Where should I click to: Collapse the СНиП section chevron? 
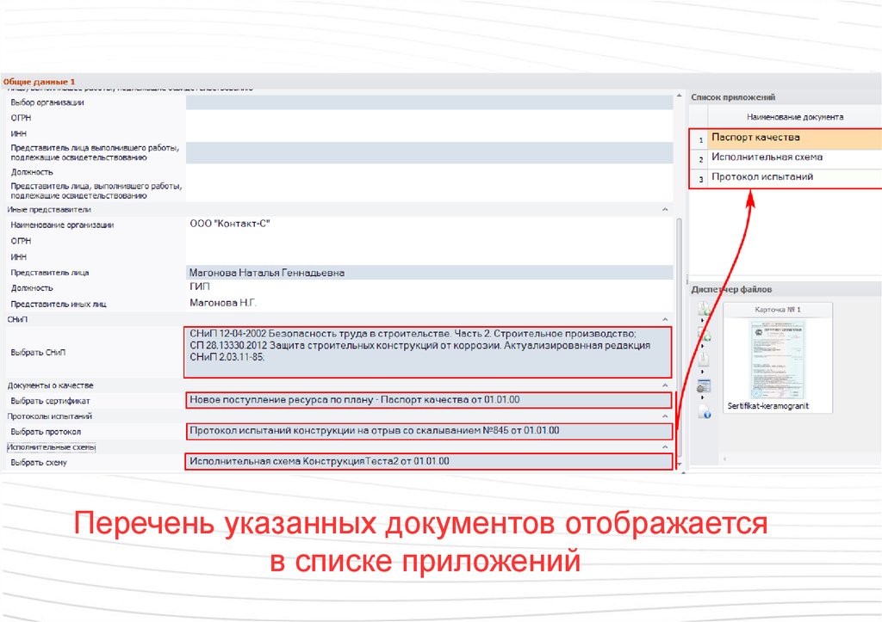coord(664,319)
